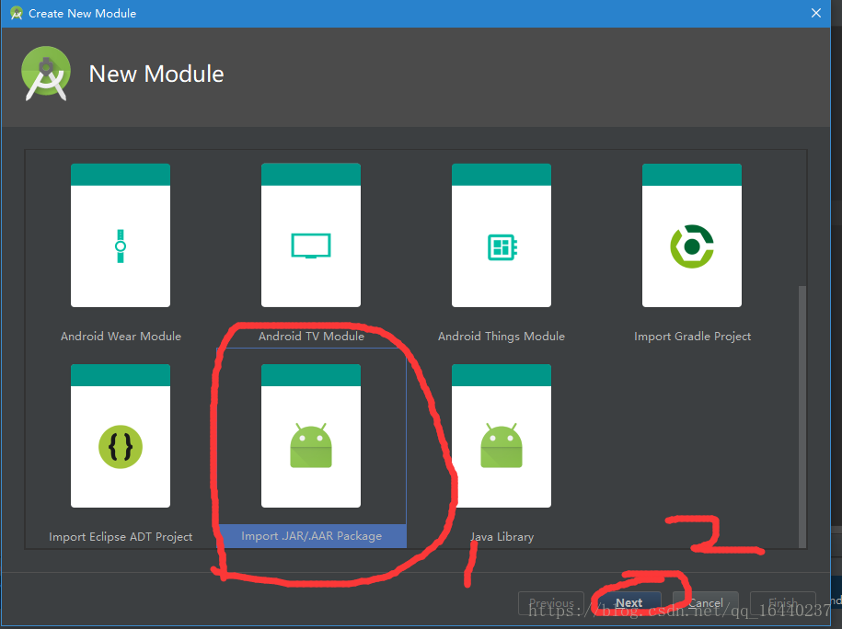Click the Import .JAR/.AAR Package label
The image size is (842, 629).
tap(311, 535)
